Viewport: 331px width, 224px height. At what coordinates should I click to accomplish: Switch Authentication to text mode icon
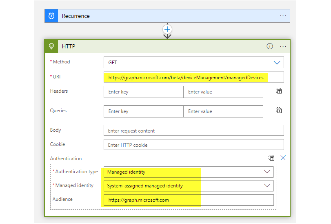271,158
